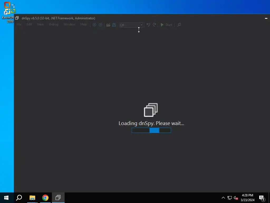Open the Help menu
This screenshot has width=270, height=203.
pyautogui.click(x=84, y=25)
